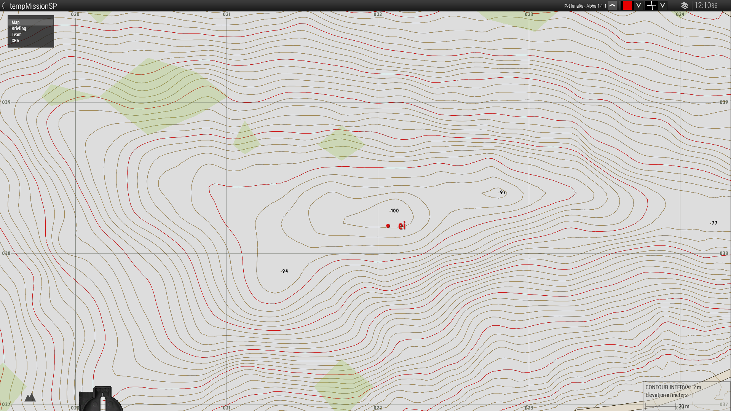Open the CBA menu entry
731x411 pixels.
15,41
